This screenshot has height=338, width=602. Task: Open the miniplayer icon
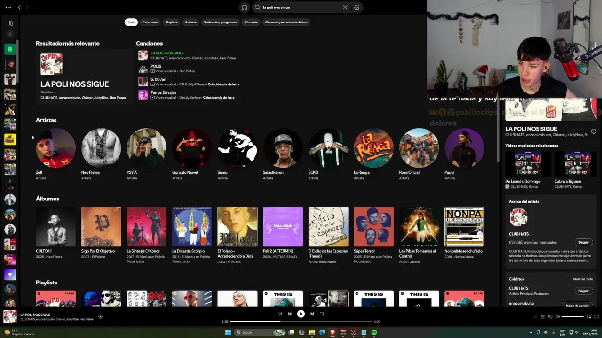click(x=589, y=317)
